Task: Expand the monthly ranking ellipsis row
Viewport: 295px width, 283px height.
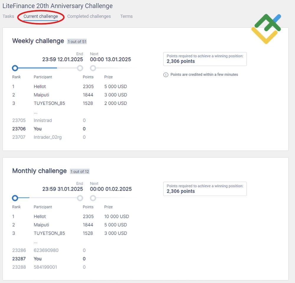Action: coord(35,242)
